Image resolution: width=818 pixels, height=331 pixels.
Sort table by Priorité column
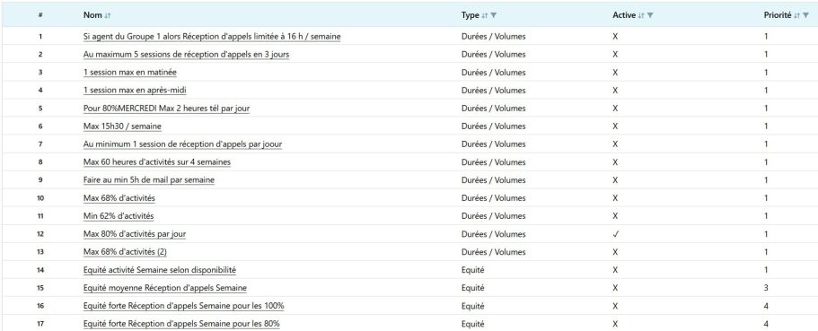pos(796,15)
